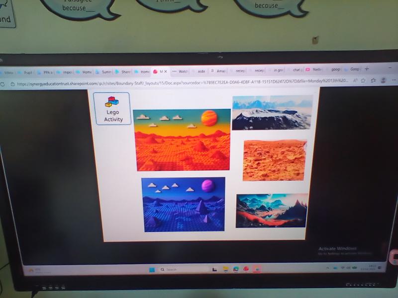Switch to the Netflix tab
This screenshot has height=298, width=398.
click(315, 70)
